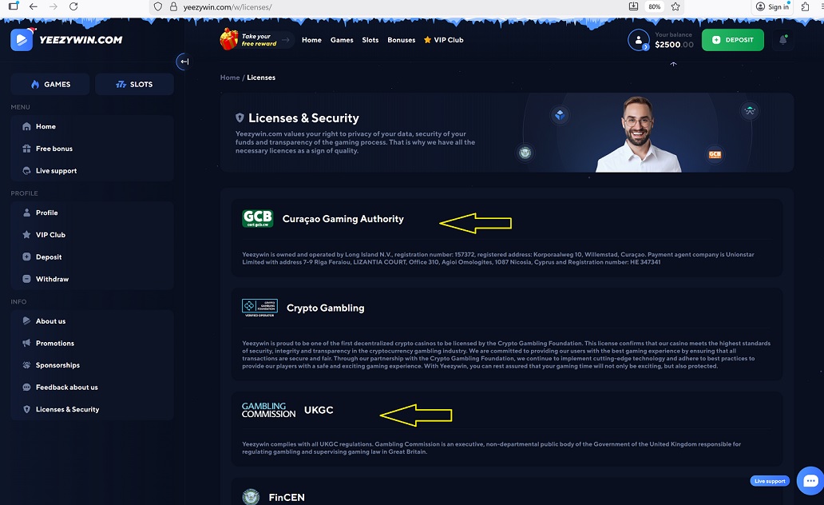Select Feedback about us in sidebar
Image resolution: width=824 pixels, height=505 pixels.
click(66, 388)
